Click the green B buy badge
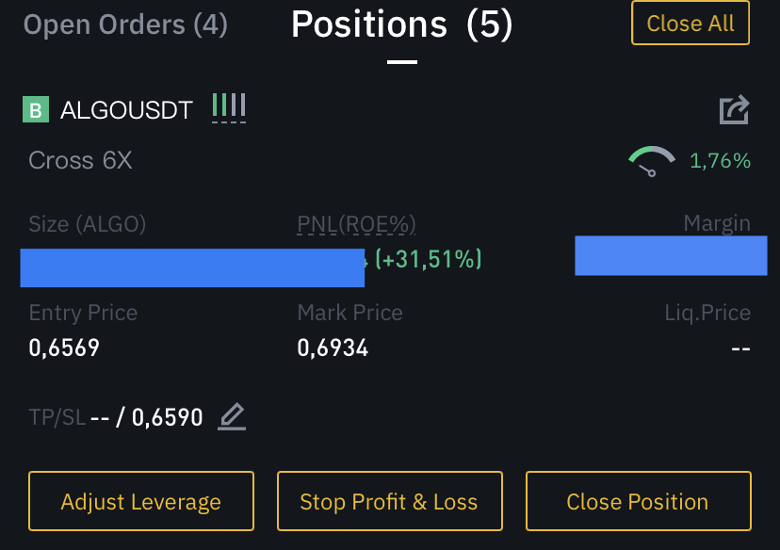This screenshot has width=780, height=550. [x=36, y=109]
